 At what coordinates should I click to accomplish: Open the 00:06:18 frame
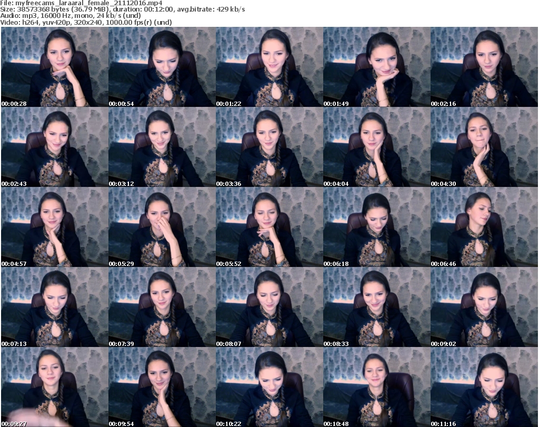(377, 227)
